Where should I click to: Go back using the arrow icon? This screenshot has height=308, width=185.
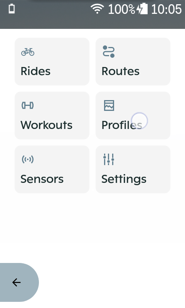(x=17, y=283)
